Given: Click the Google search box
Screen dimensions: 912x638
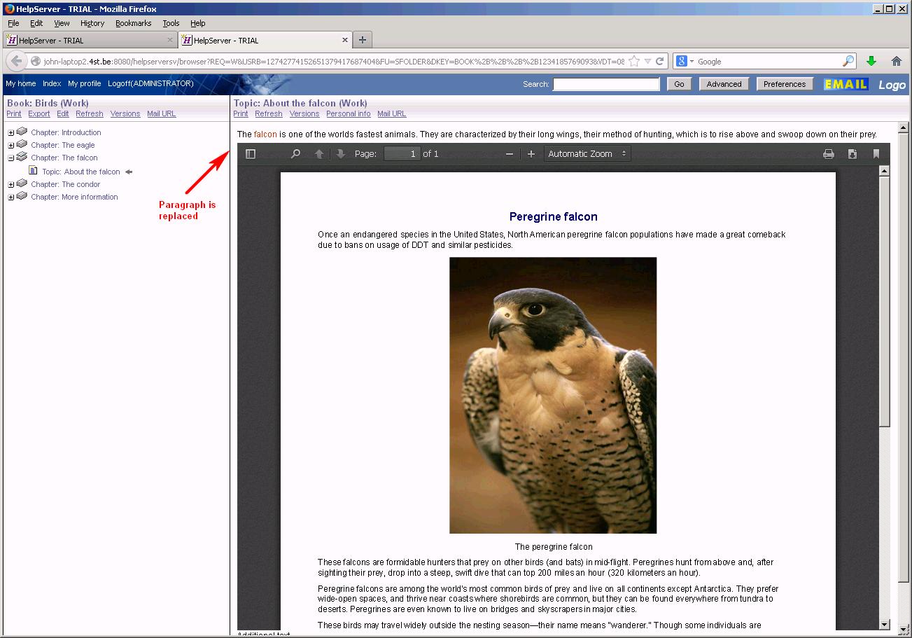Looking at the screenshot, I should (x=765, y=62).
